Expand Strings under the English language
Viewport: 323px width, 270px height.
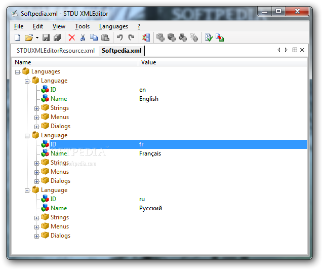(x=36, y=108)
